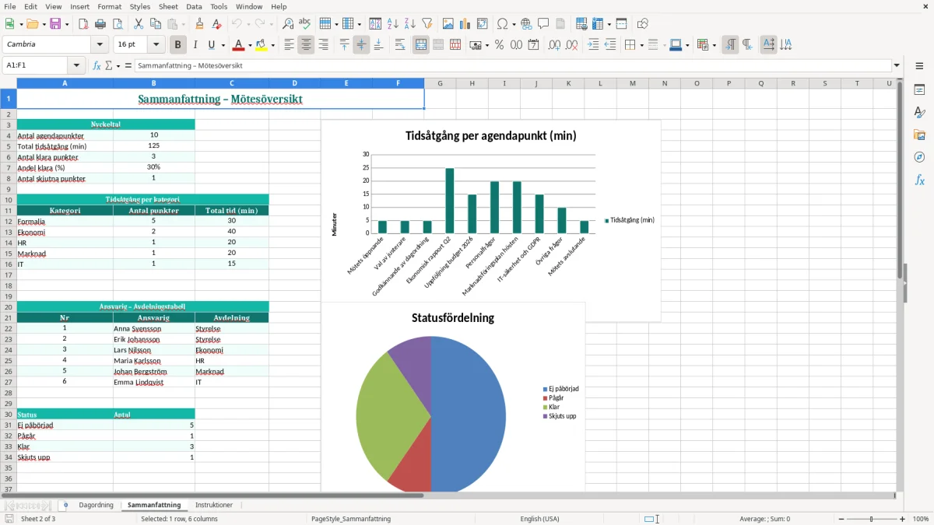Open the Save button's dropdown arrow
Screen dimensions: 934x525
pyautogui.click(x=66, y=24)
